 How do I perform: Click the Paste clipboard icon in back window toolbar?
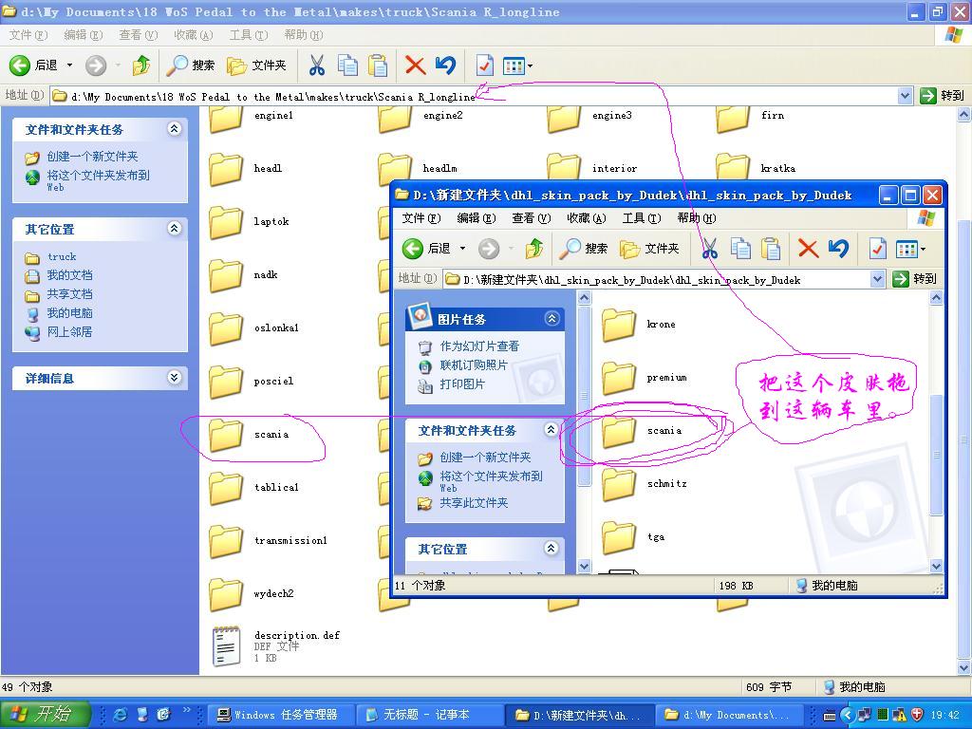point(378,65)
